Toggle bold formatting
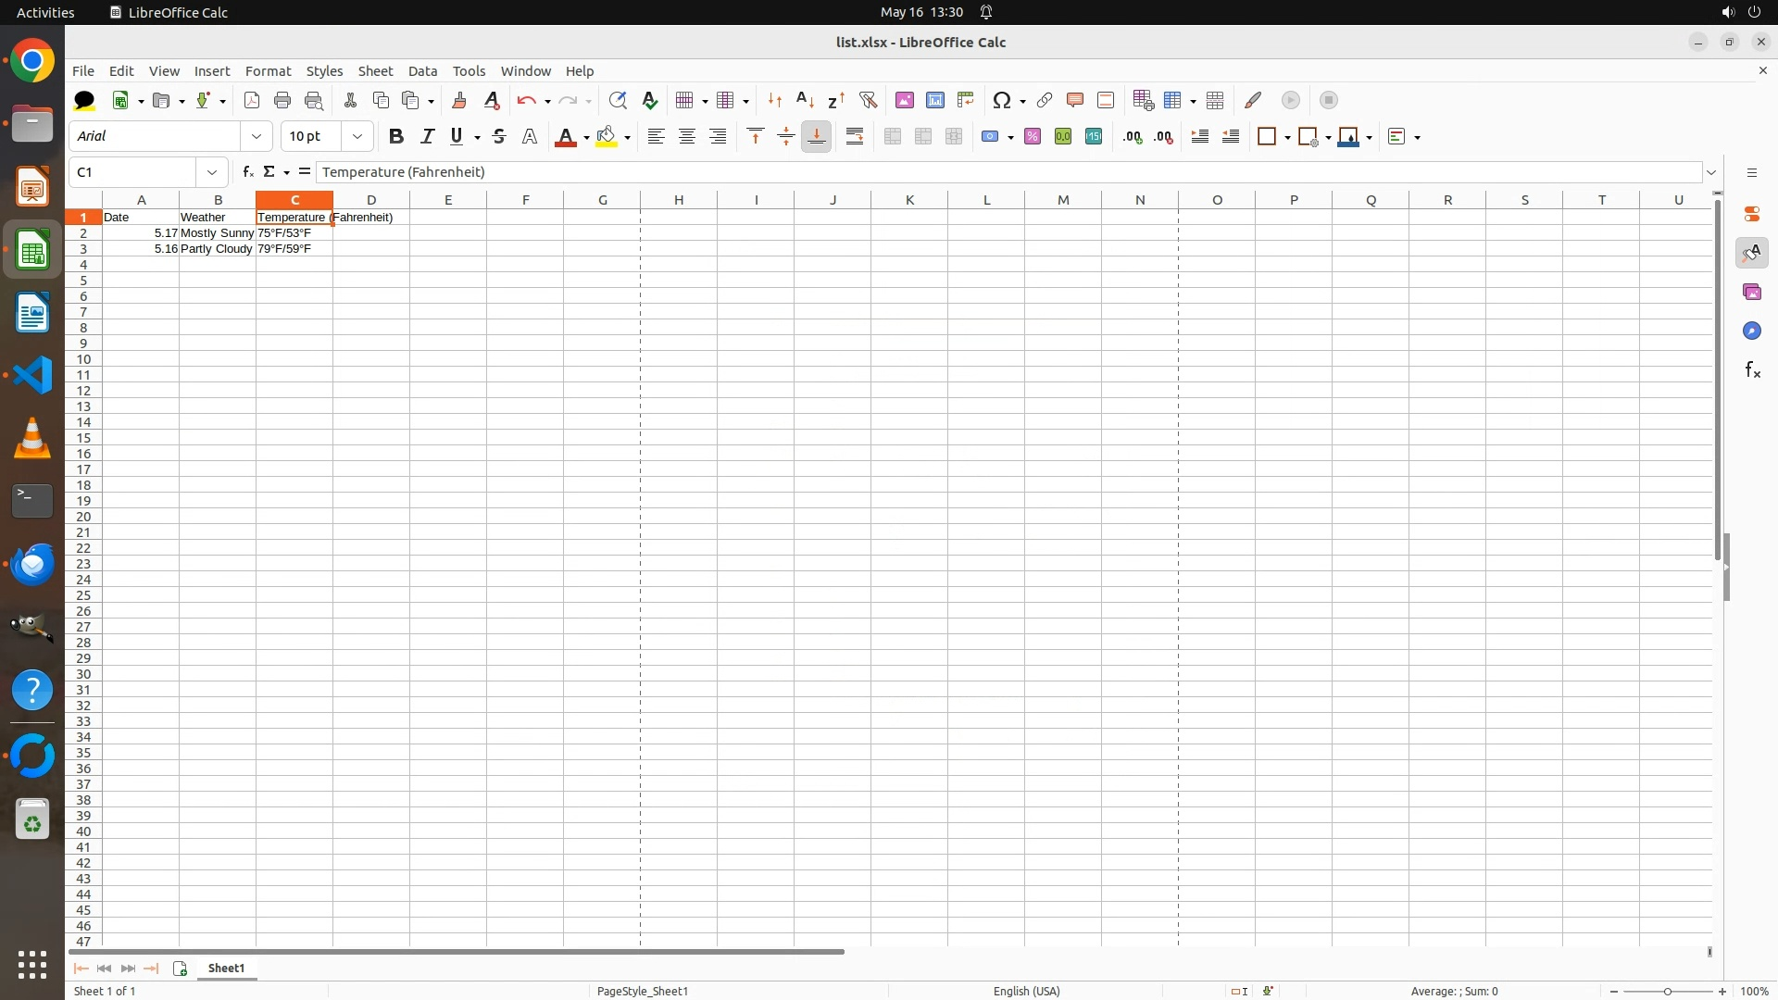The image size is (1778, 1000). click(396, 137)
